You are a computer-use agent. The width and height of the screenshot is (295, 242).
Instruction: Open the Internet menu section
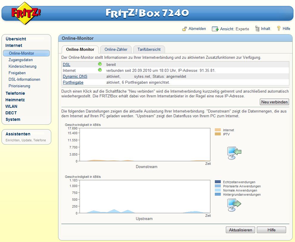(x=14, y=45)
